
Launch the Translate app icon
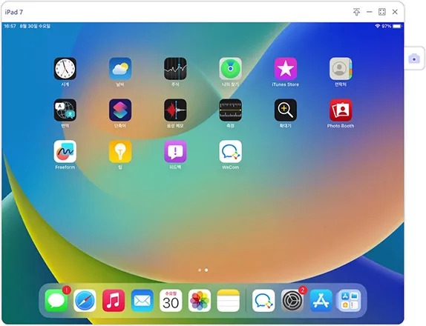pos(65,110)
